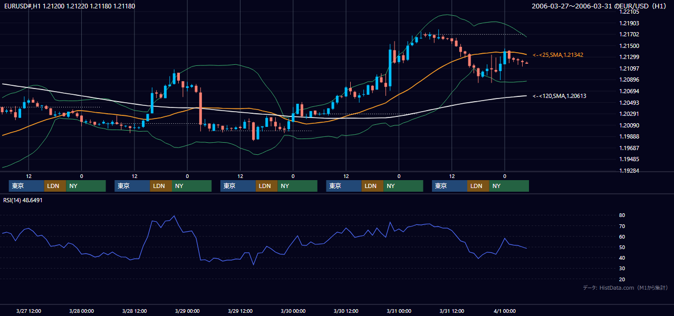Click RSI scale level 30
This screenshot has width=674, height=316.
pyautogui.click(x=622, y=269)
